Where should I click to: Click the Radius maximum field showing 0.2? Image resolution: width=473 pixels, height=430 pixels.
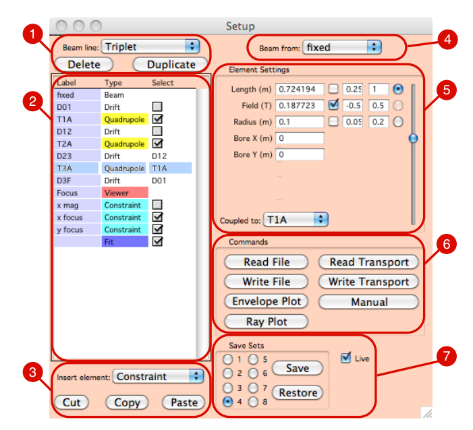click(379, 122)
